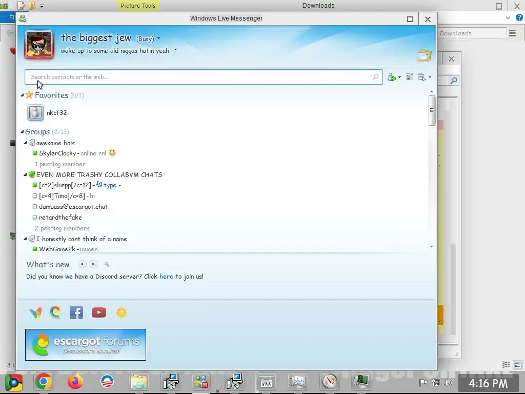Open the weather sun icon
The height and width of the screenshot is (394, 525).
pyautogui.click(x=121, y=312)
